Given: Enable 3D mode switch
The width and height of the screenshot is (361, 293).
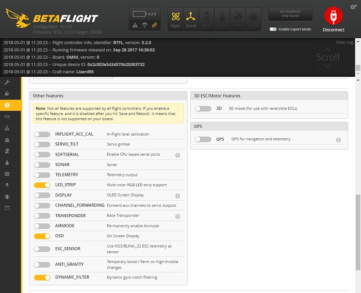Looking at the screenshot, I should tap(203, 109).
